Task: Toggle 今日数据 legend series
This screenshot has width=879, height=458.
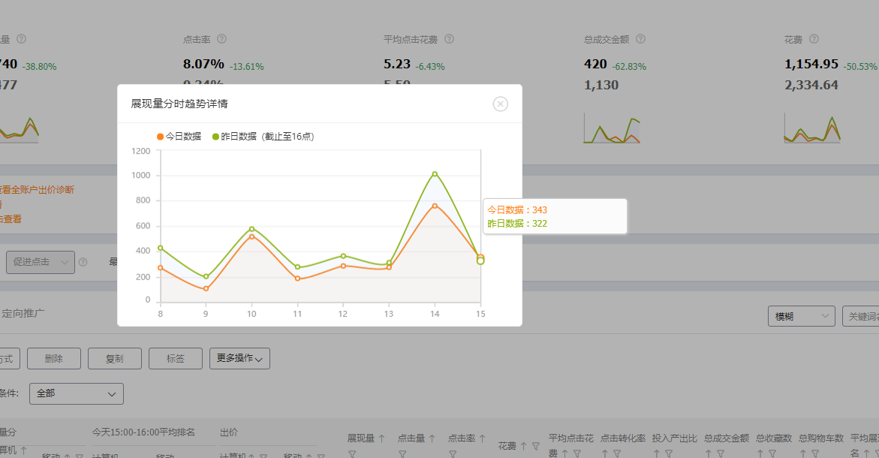Action: (179, 137)
